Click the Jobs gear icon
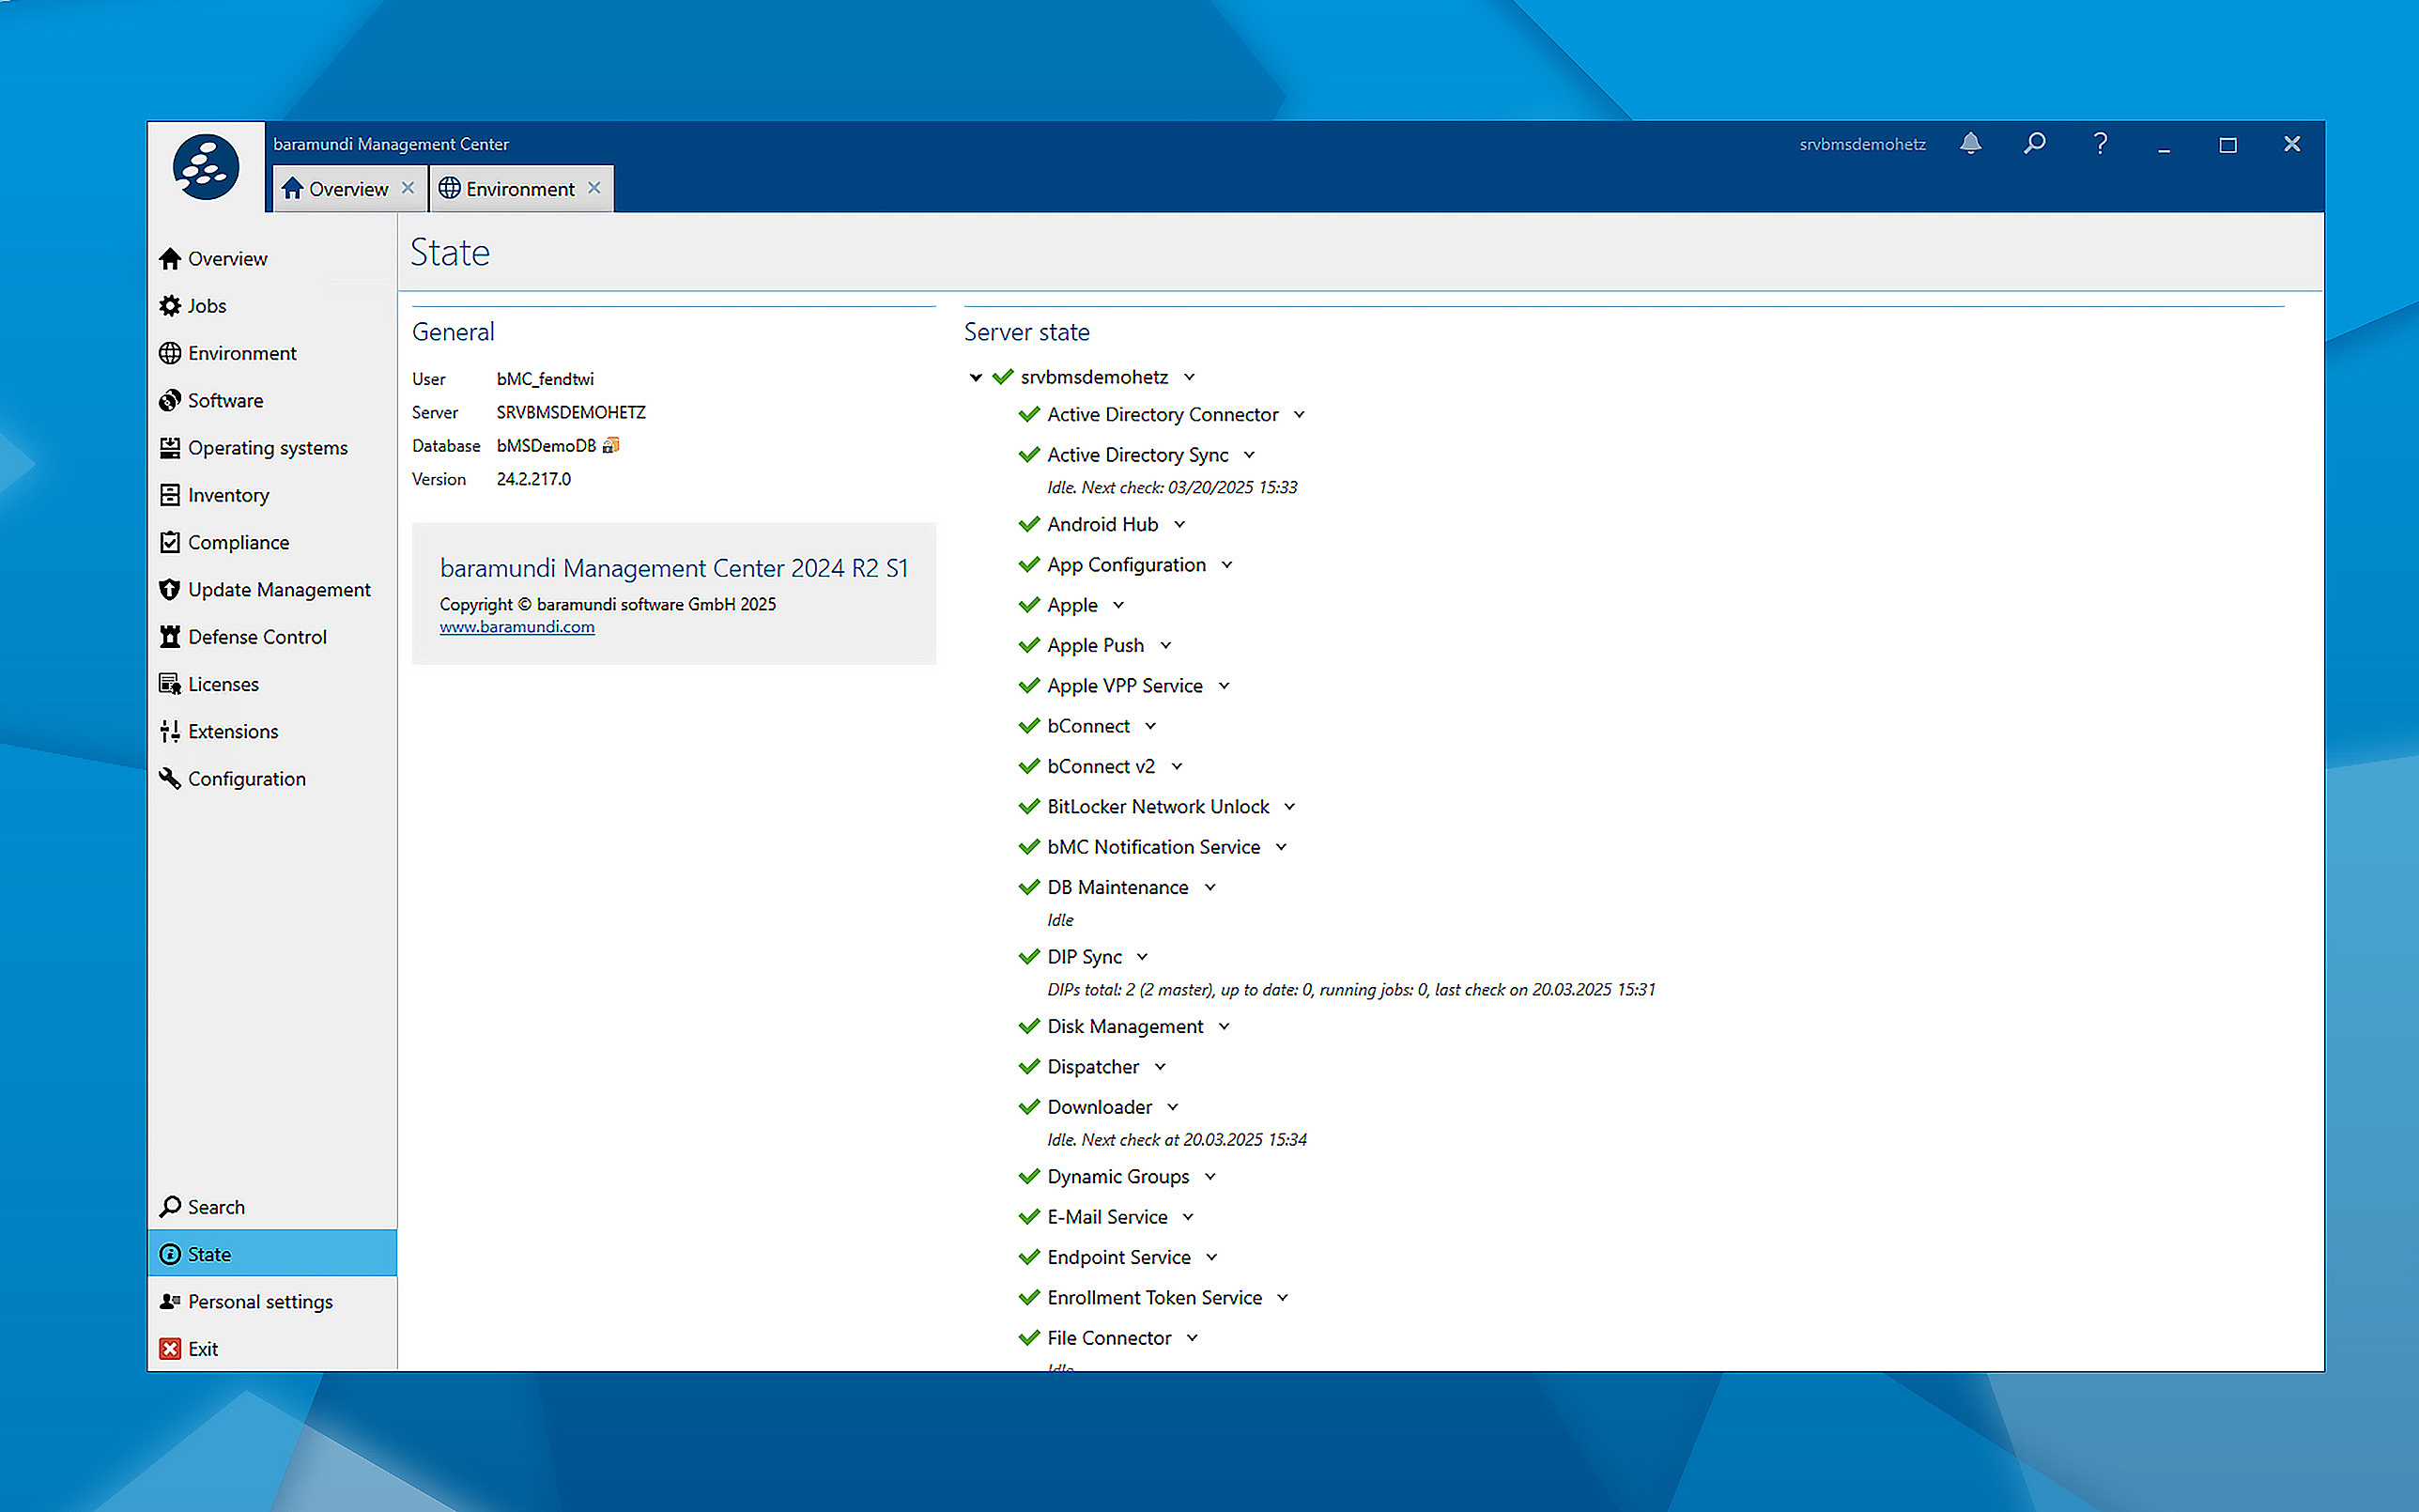2419x1512 pixels. (170, 306)
